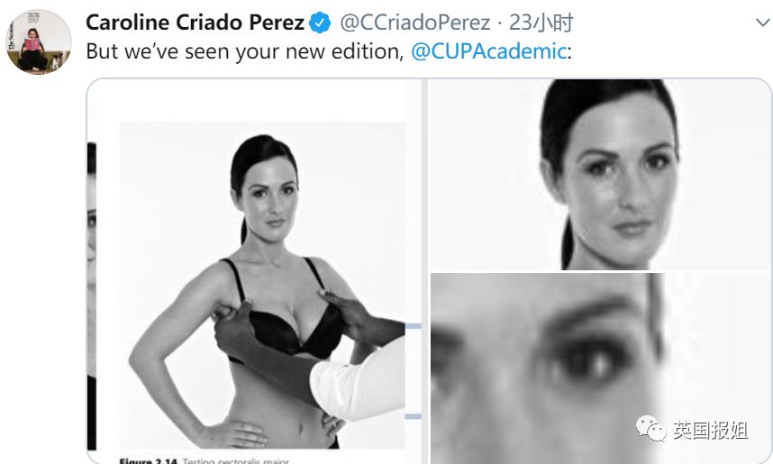View the face close-up image
This screenshot has width=773, height=464.
pos(600,175)
